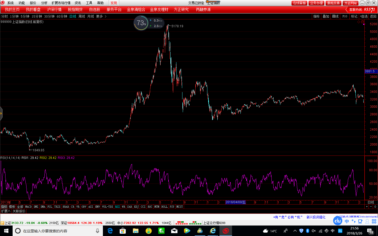378x236 pixels.
Task: Click Baidu IME user account icon
Action: (x=367, y=221)
